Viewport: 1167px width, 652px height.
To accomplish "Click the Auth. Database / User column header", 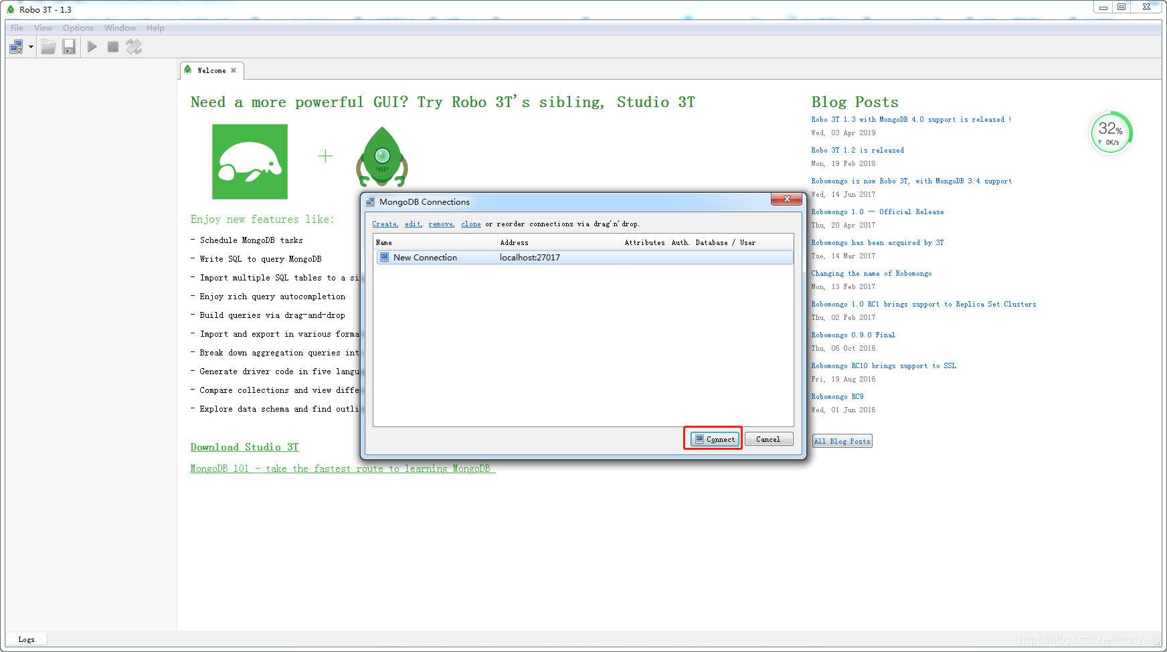I will [x=731, y=242].
